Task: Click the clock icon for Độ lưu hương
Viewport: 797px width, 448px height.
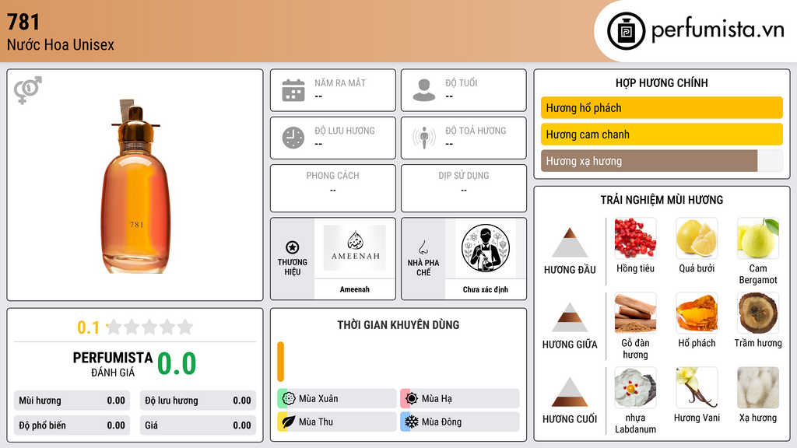Action: point(293,138)
